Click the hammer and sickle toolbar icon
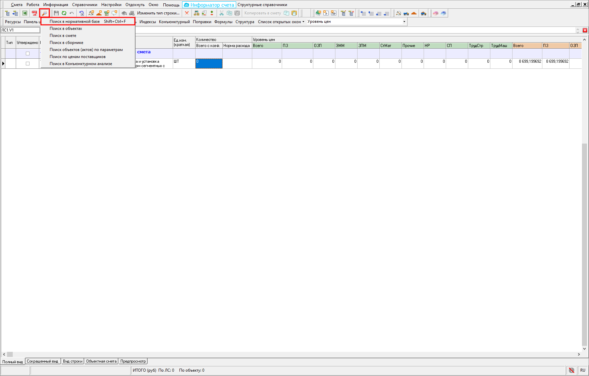 coord(398,13)
